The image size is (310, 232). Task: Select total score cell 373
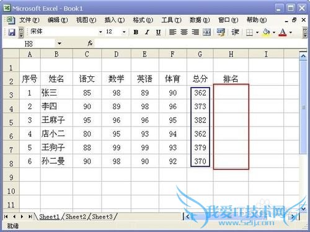(200, 106)
